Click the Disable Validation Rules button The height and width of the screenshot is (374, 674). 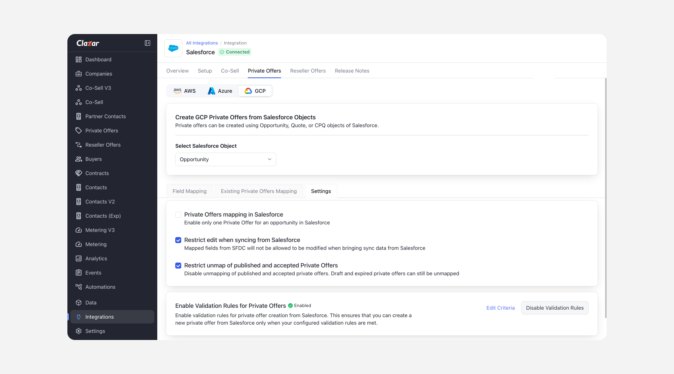pyautogui.click(x=555, y=308)
